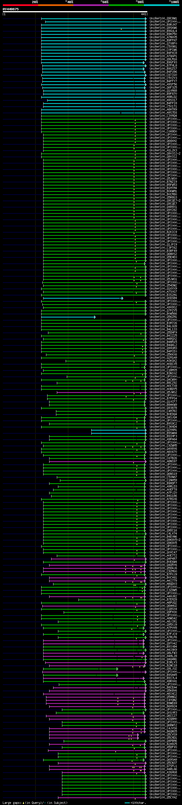Open hit UniRef100_Q9C8W1

pyautogui.click(x=163, y=19)
